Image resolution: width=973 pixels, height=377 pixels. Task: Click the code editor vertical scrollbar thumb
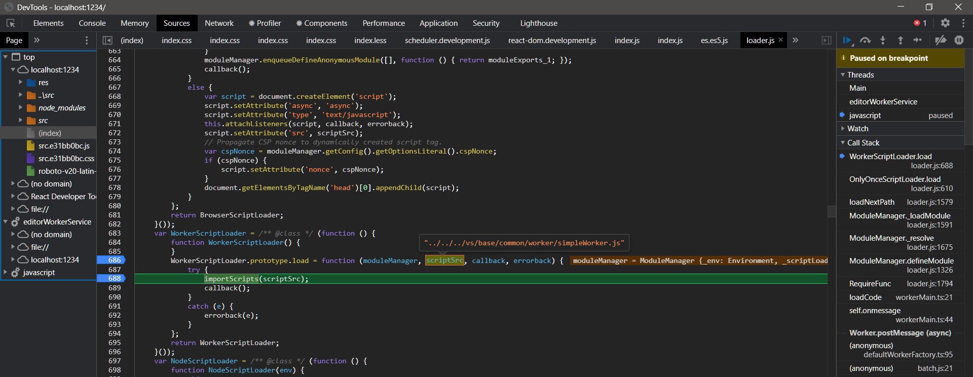click(832, 211)
